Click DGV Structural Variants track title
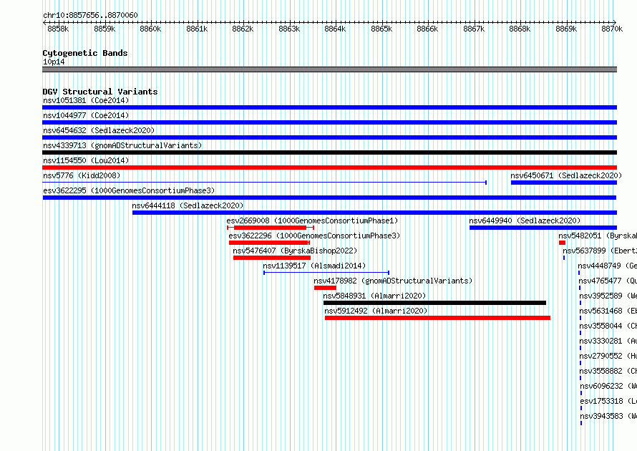 click(100, 92)
